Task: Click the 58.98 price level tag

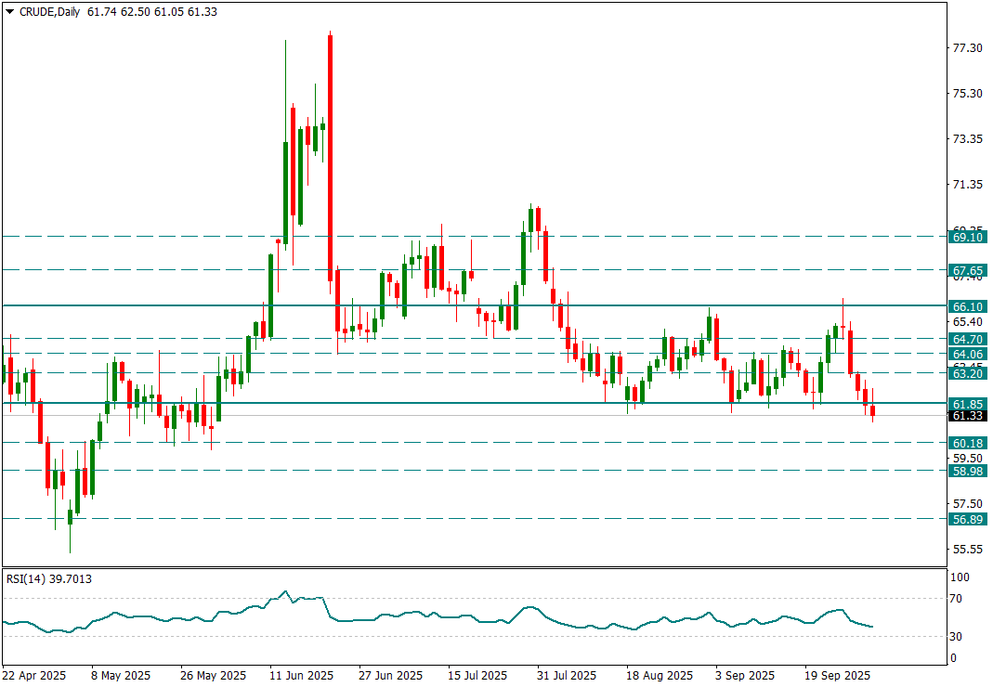Action: (968, 471)
